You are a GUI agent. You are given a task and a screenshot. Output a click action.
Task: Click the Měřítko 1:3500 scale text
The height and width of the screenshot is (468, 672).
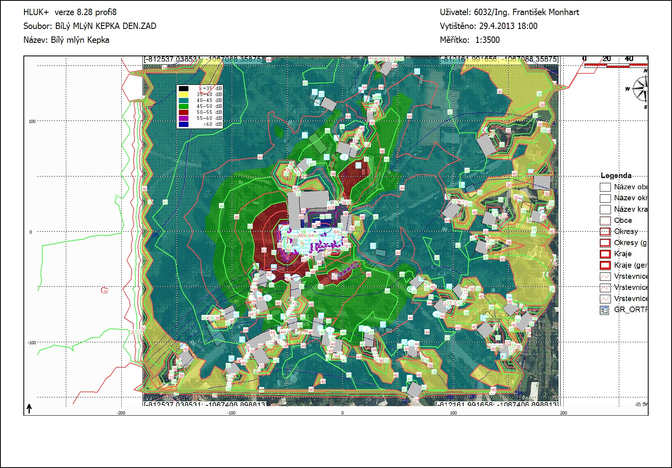pyautogui.click(x=470, y=40)
